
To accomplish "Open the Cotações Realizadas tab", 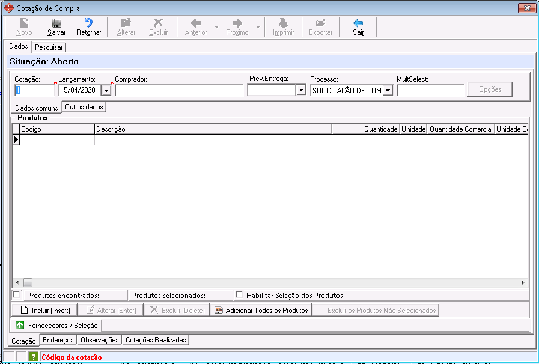I will tap(156, 340).
